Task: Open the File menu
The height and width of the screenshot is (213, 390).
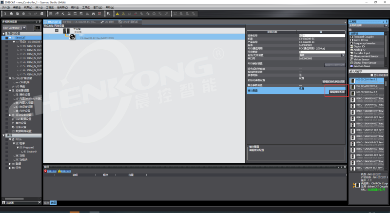Action: [x=6, y=7]
